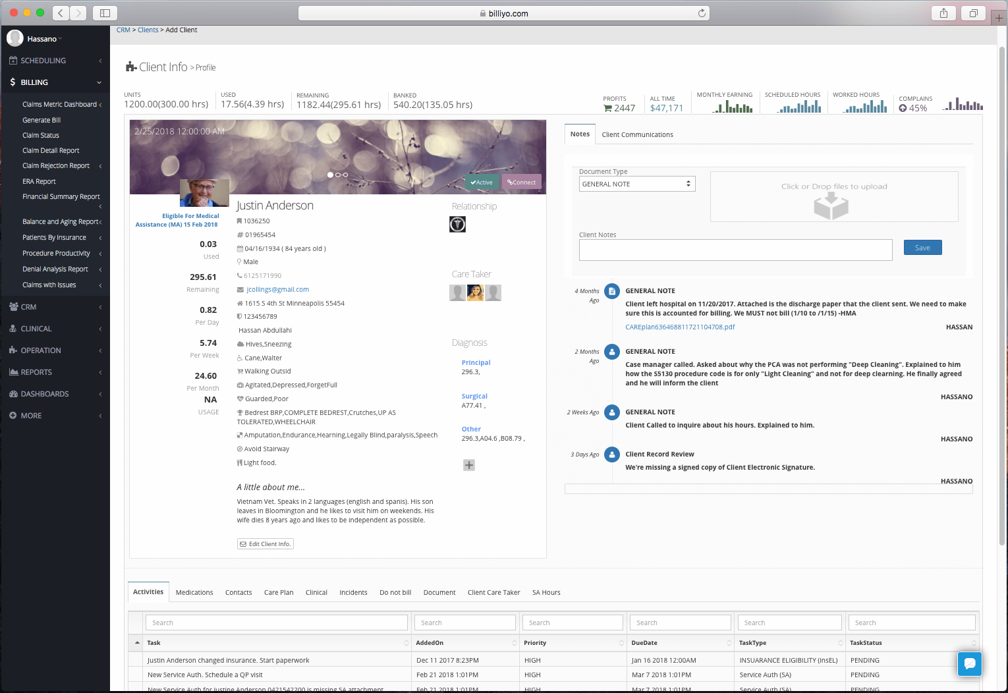Screen dimensions: 1008x693
Task: Click the Monthly Earning bar chart
Action: pyautogui.click(x=733, y=107)
